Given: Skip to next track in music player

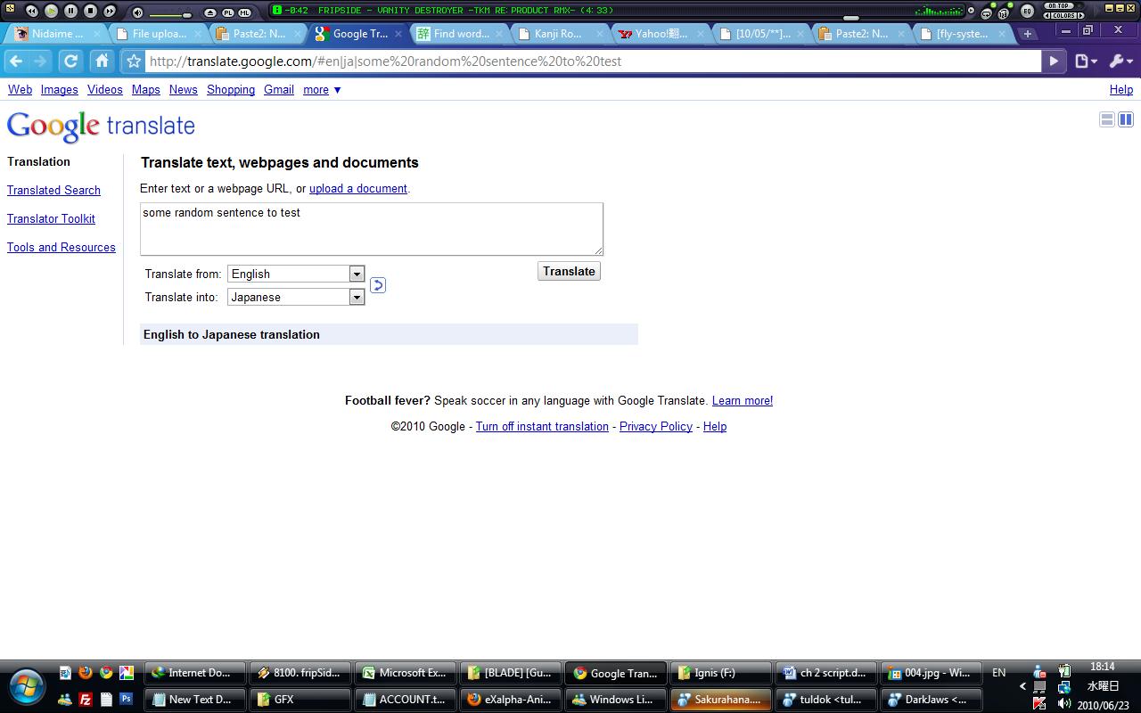Looking at the screenshot, I should click(x=110, y=11).
